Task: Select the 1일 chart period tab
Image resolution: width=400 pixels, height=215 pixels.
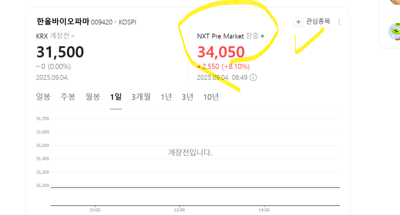Action: (116, 97)
